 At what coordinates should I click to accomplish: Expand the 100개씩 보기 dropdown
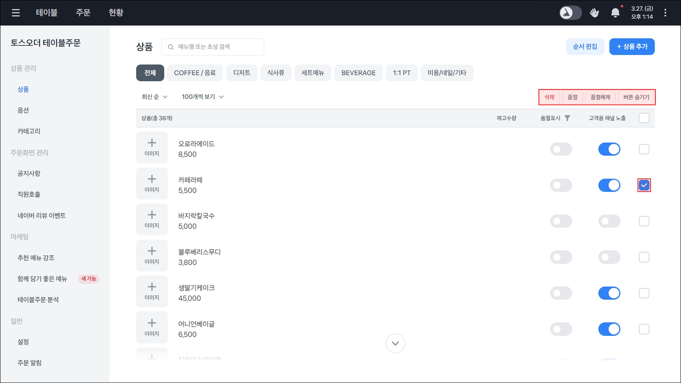tap(203, 97)
